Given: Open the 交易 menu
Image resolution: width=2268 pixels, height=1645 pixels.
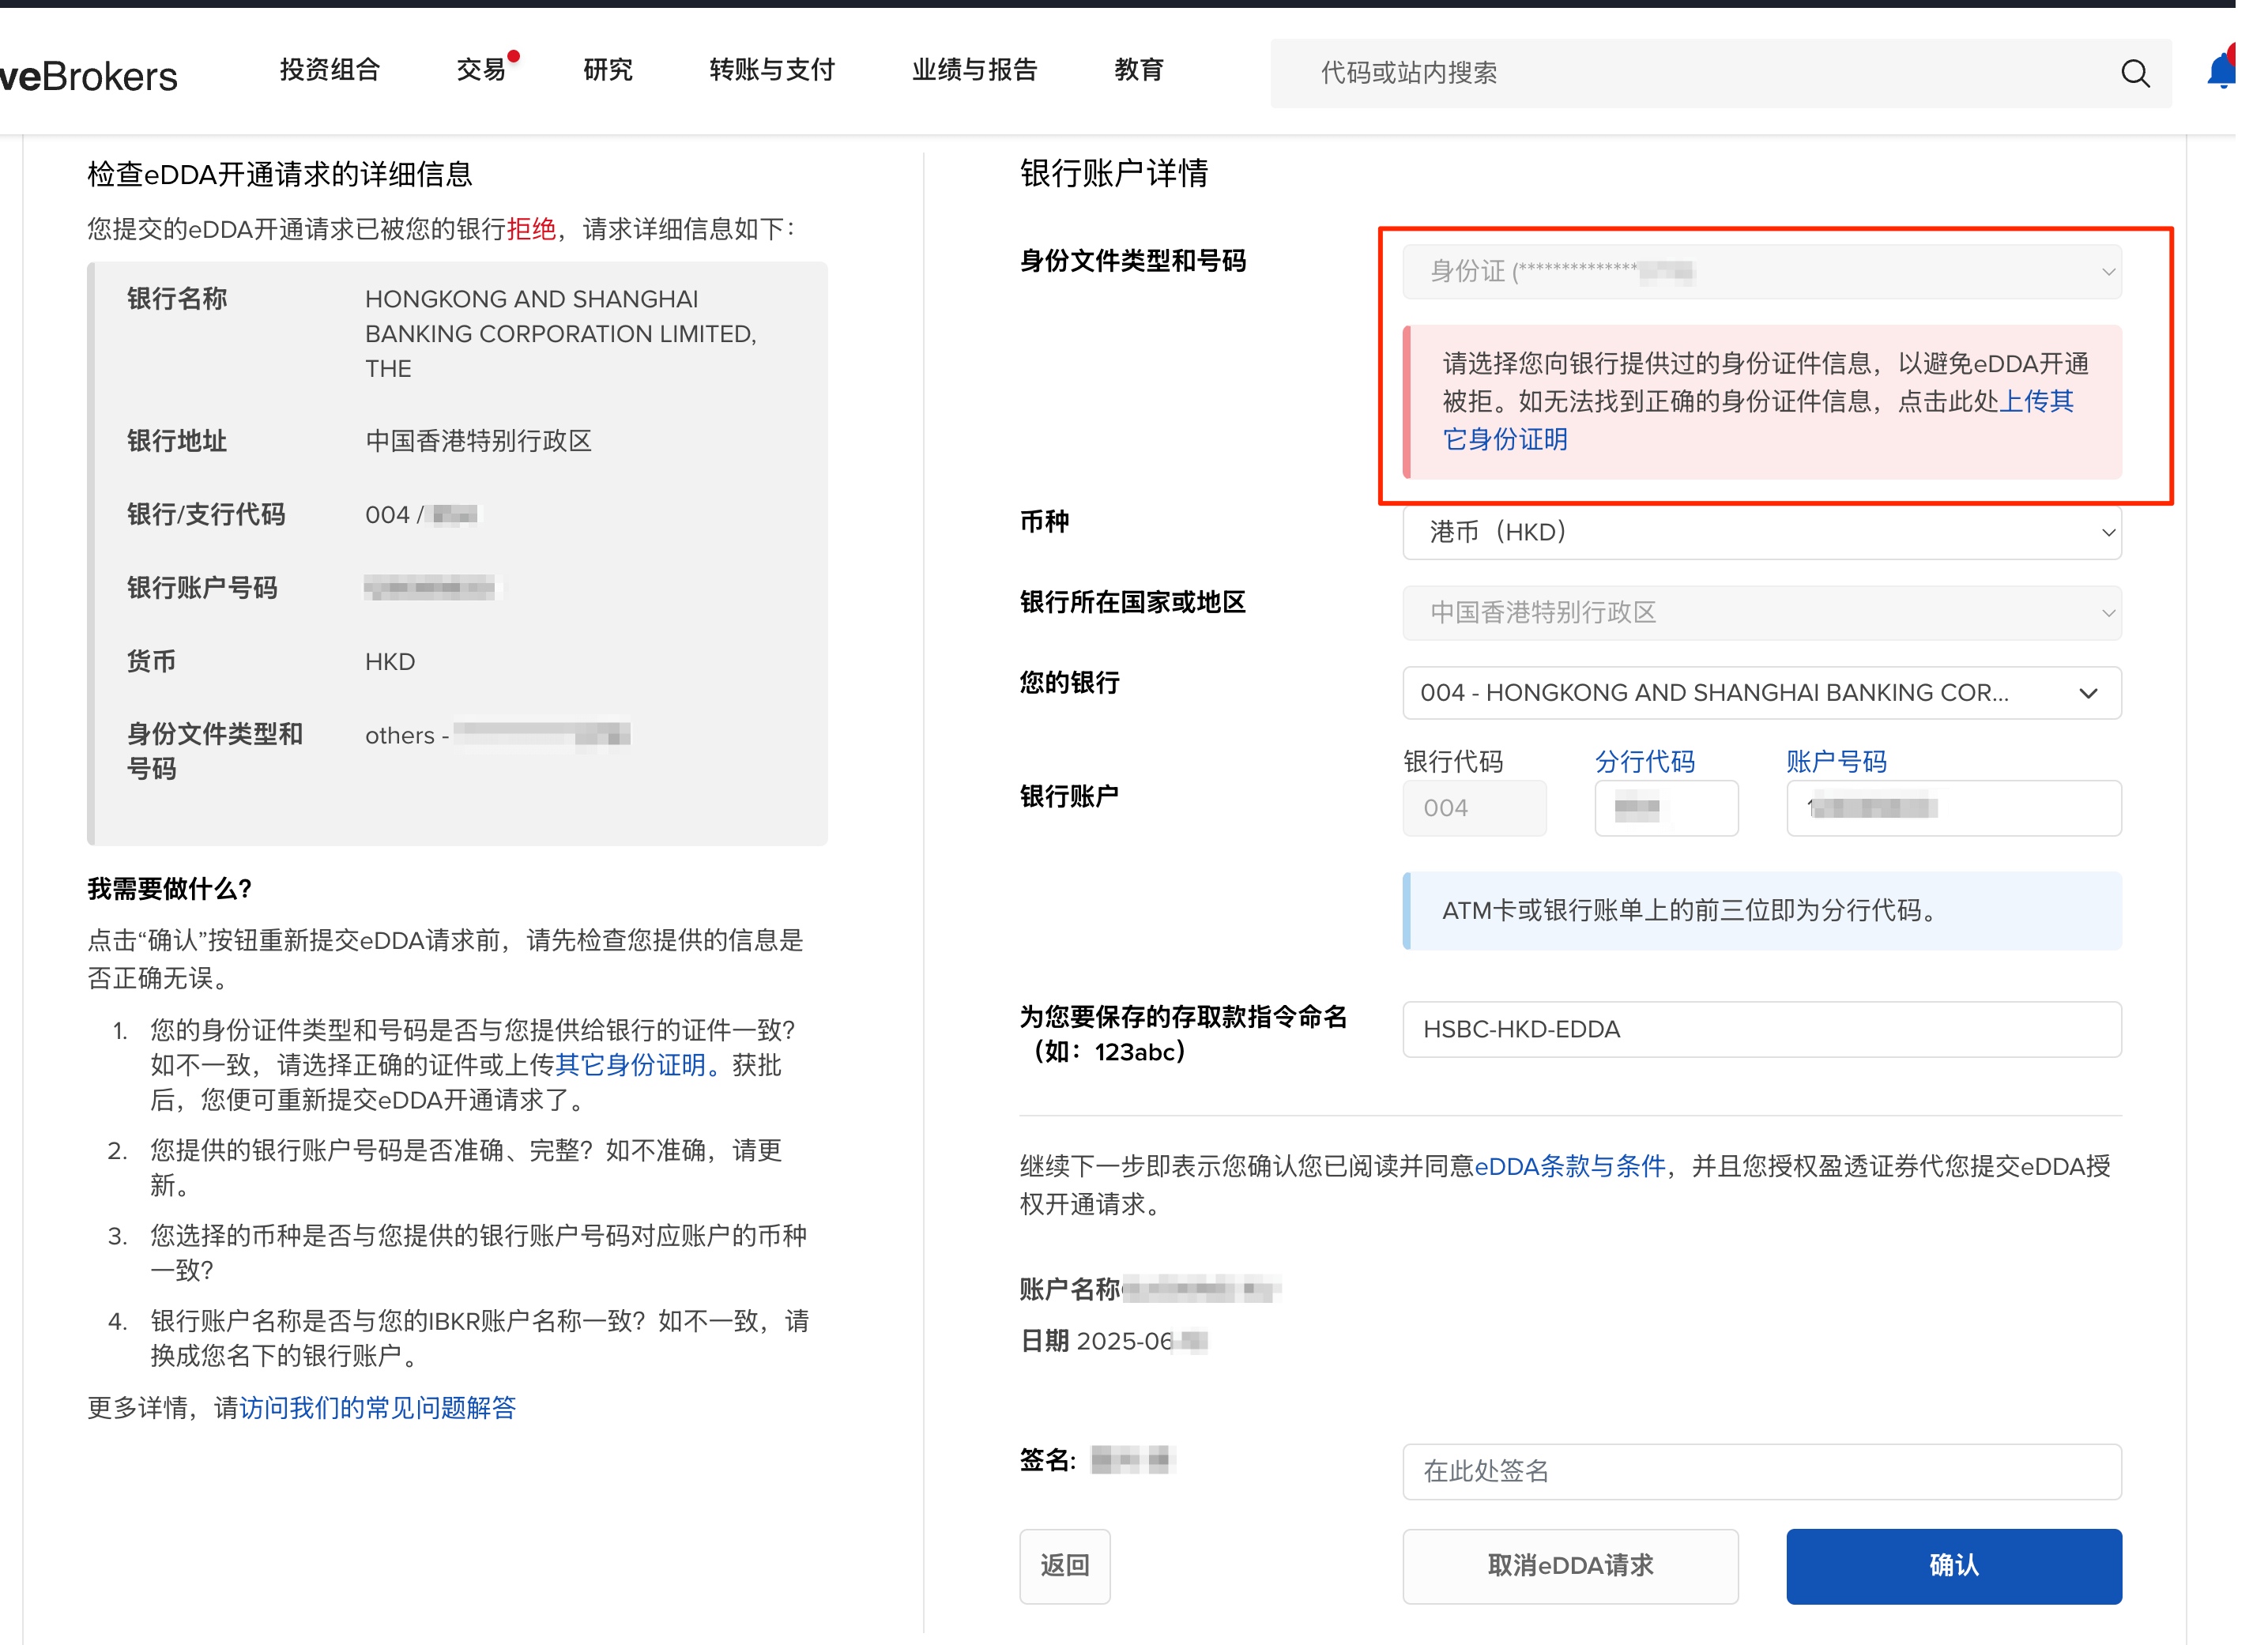Looking at the screenshot, I should [x=481, y=70].
